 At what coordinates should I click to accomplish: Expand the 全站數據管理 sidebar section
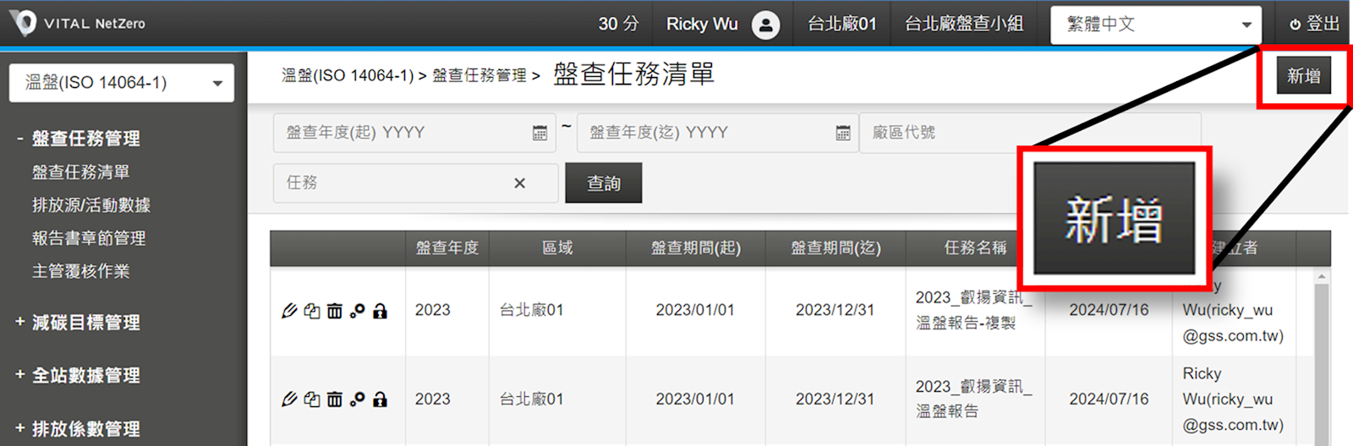pyautogui.click(x=85, y=375)
